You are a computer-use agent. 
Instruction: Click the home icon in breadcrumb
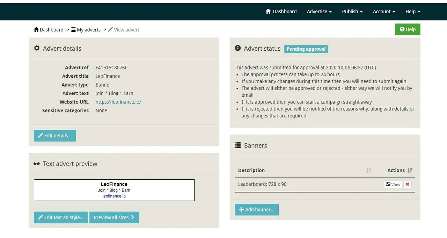point(36,29)
